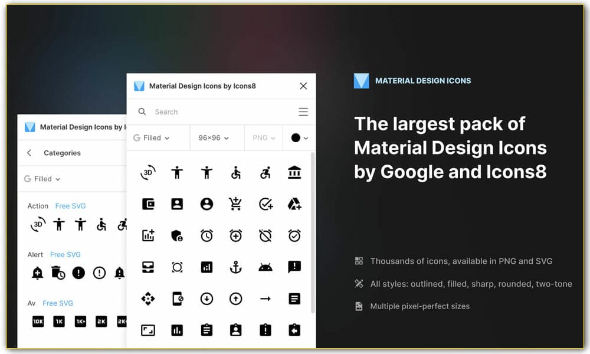
Task: Select the add task checkmark-plus icon
Action: point(265,204)
